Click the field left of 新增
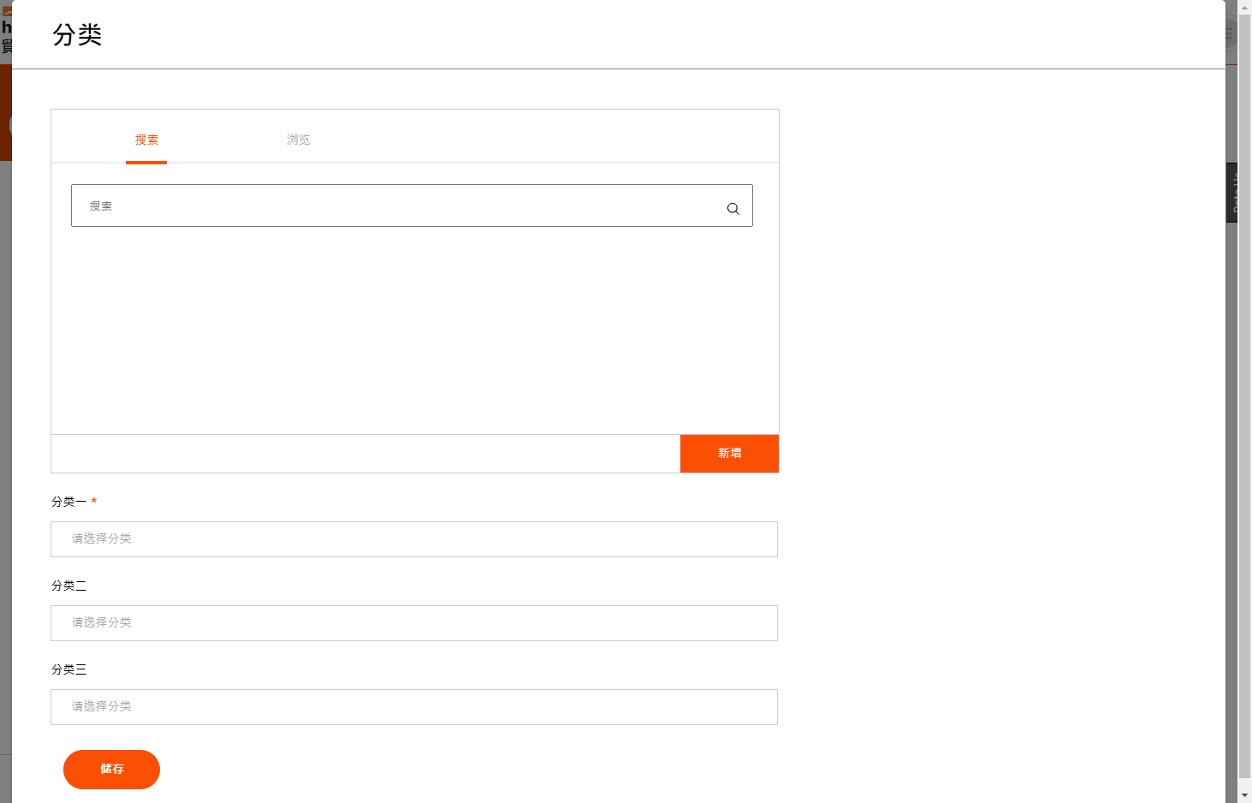1252x803 pixels. click(x=365, y=454)
